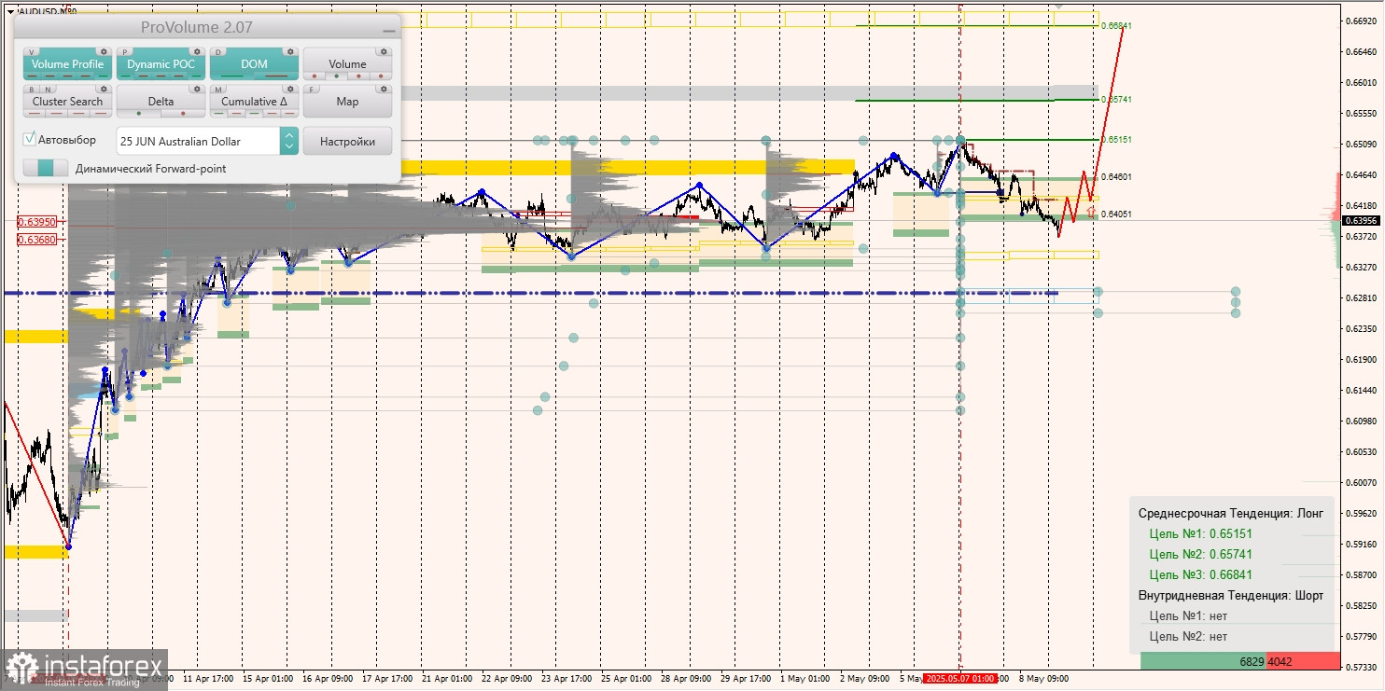This screenshot has width=1385, height=691.
Task: Click the red 4042 volume bar
Action: pos(1303,661)
